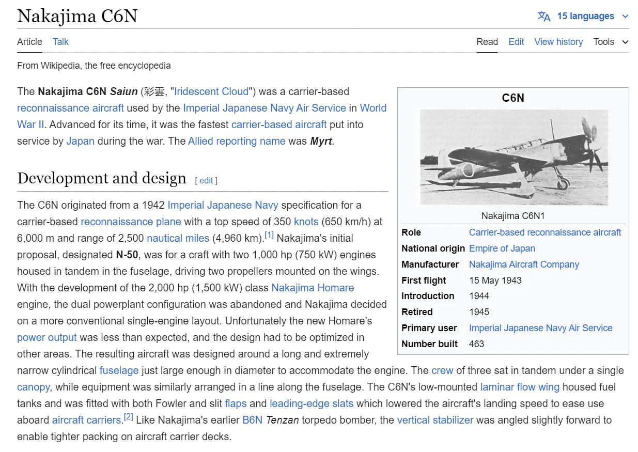The width and height of the screenshot is (638, 452).
Task: Select the Read tab
Action: (487, 42)
